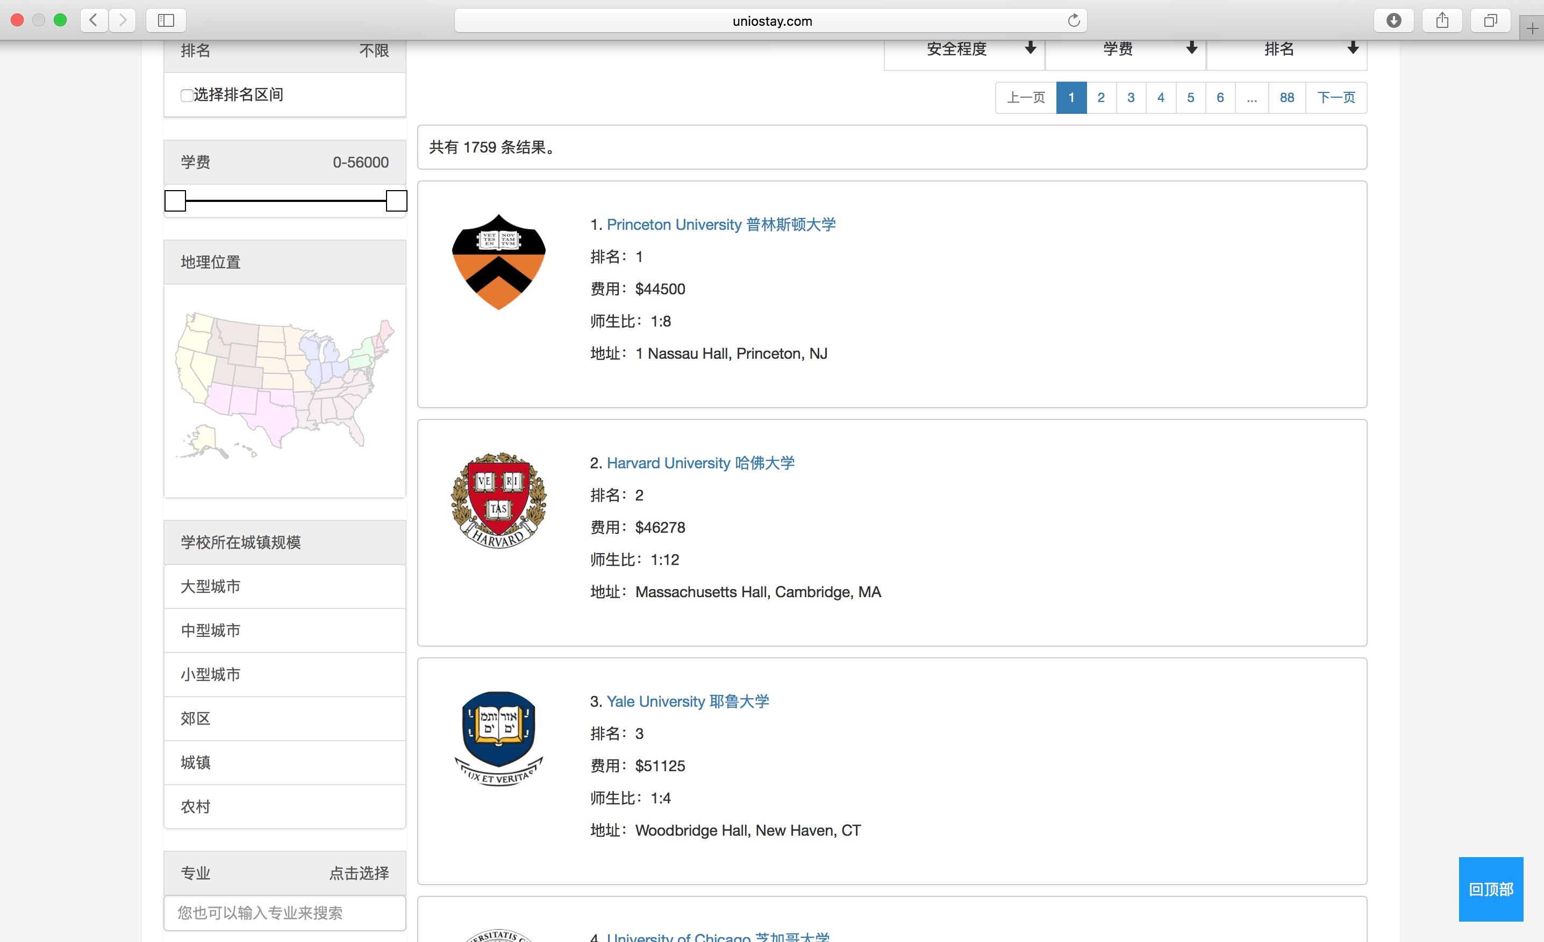Click the 共有 1759 条结果 text
Viewport: 1544px width, 942px height.
[x=492, y=147]
